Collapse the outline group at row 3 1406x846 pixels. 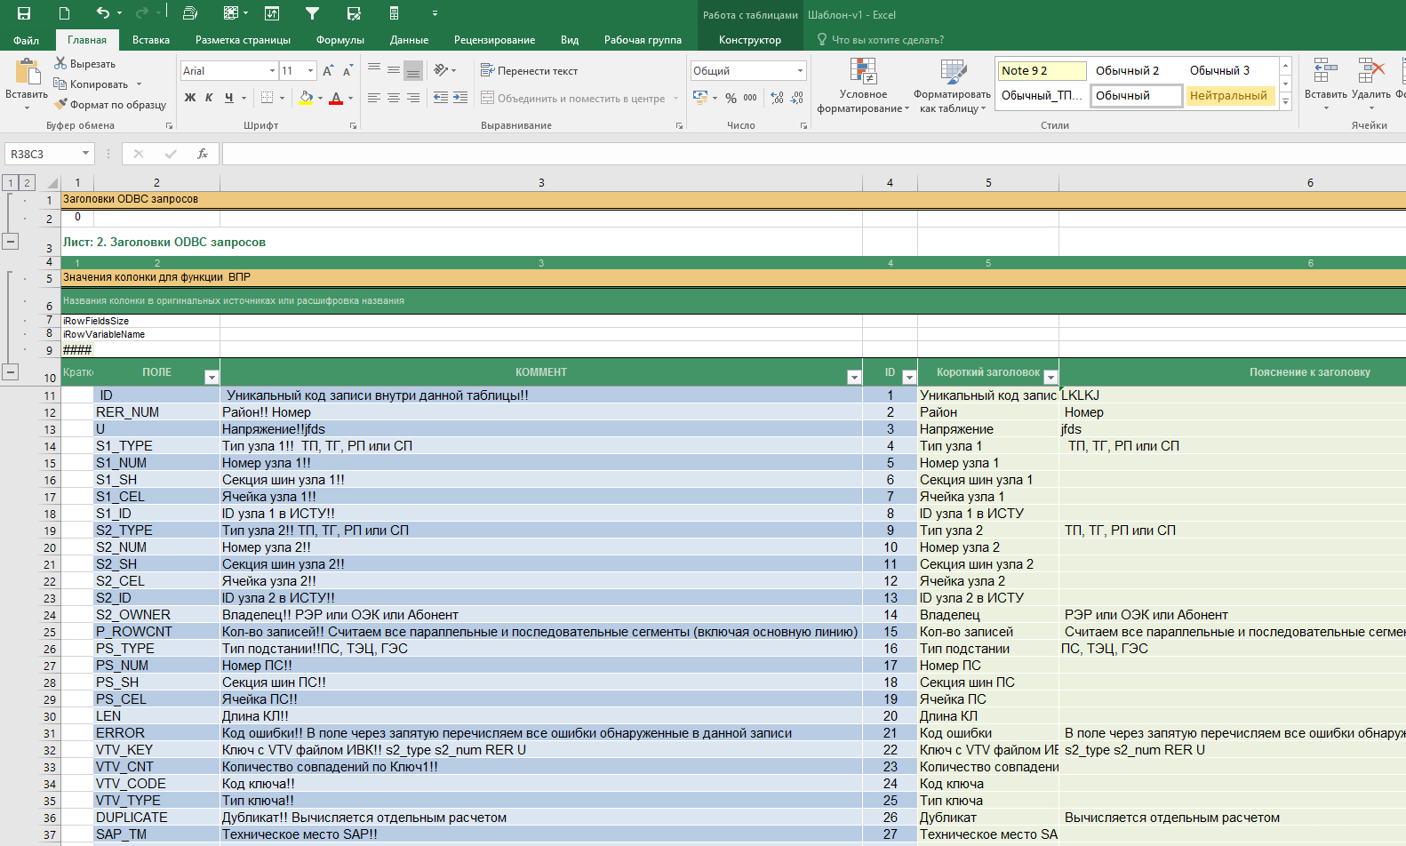point(11,241)
